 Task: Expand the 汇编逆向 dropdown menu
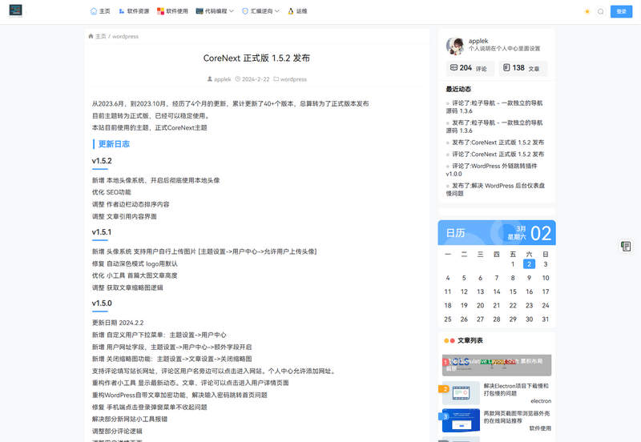pyautogui.click(x=260, y=11)
